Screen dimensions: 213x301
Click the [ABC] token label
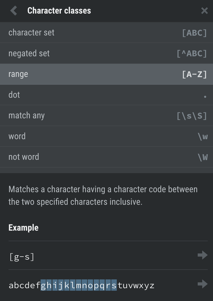pyautogui.click(x=194, y=33)
